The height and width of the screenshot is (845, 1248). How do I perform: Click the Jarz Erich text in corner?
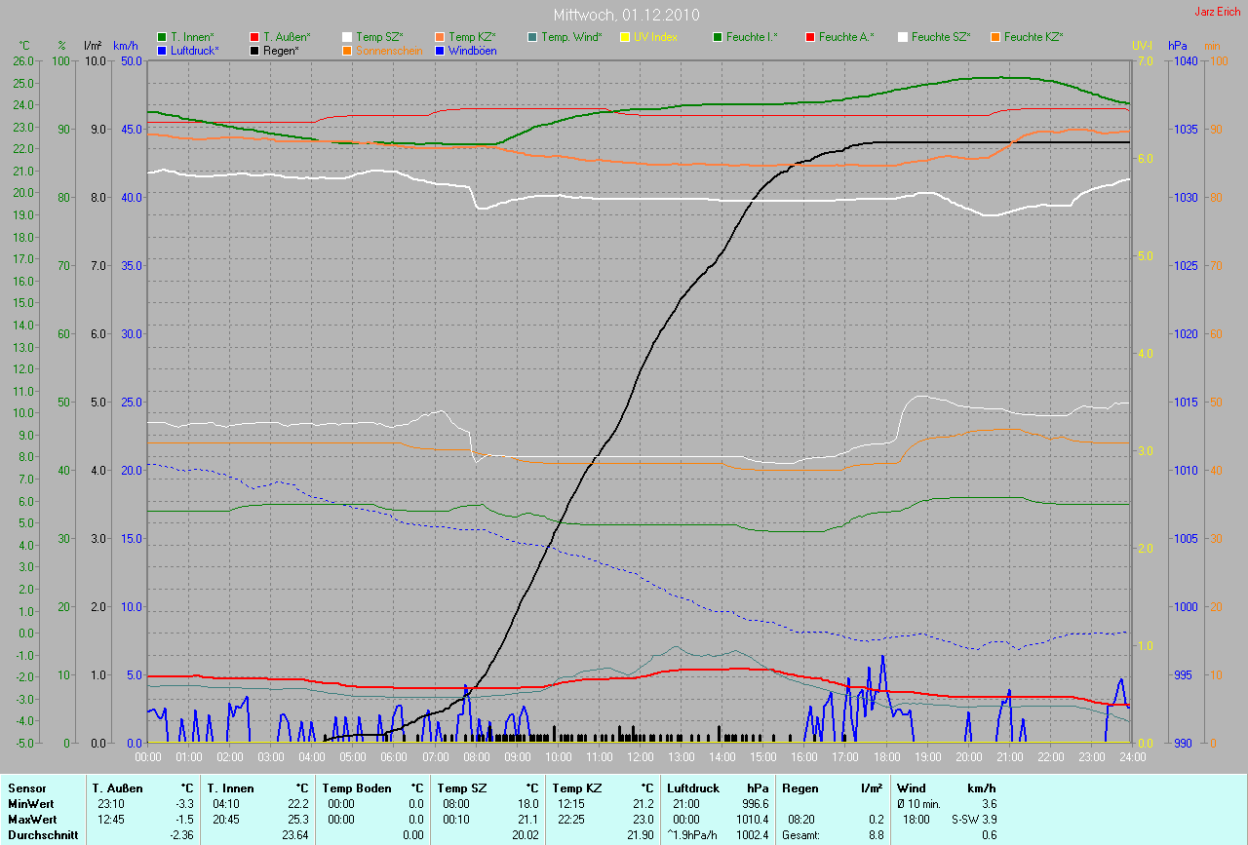click(x=1218, y=13)
